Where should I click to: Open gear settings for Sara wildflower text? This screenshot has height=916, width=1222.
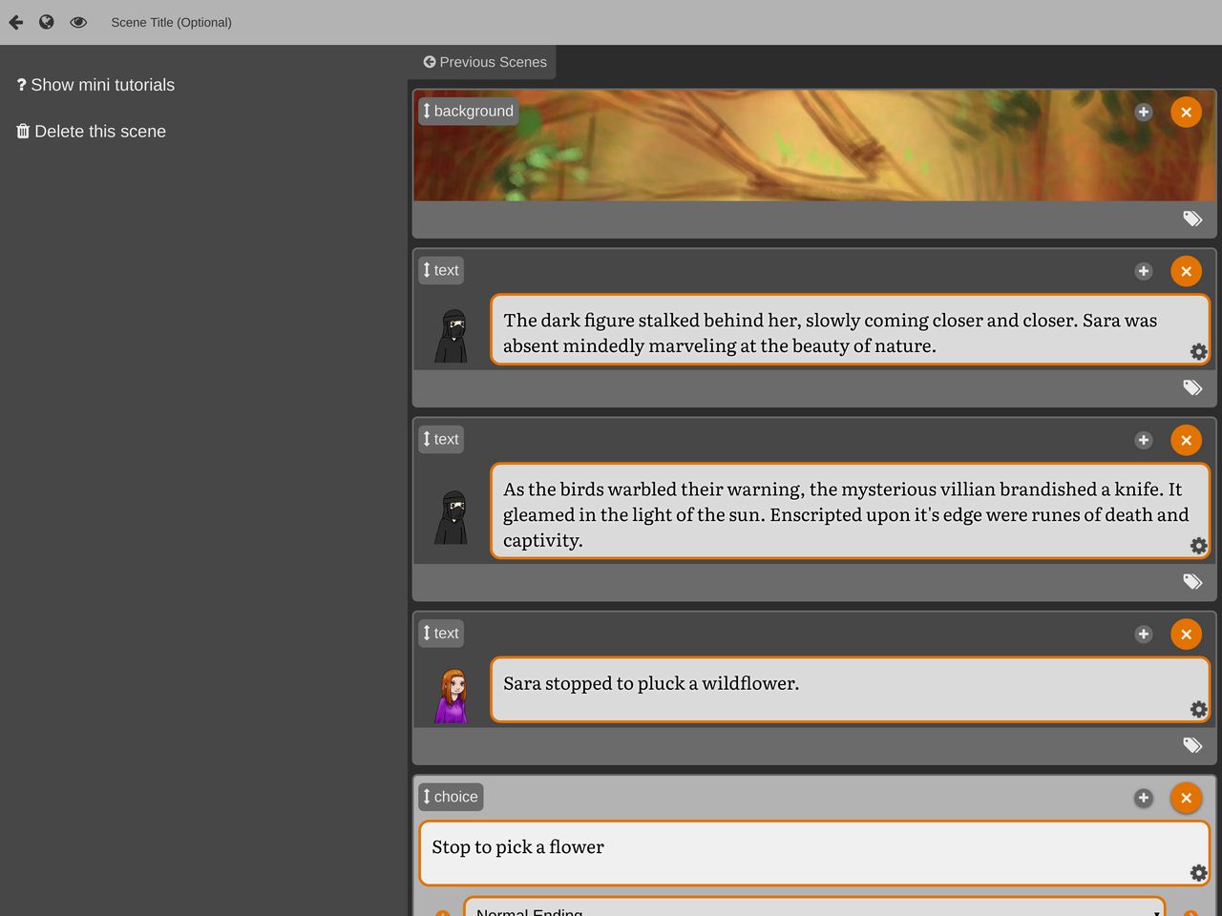tap(1199, 709)
